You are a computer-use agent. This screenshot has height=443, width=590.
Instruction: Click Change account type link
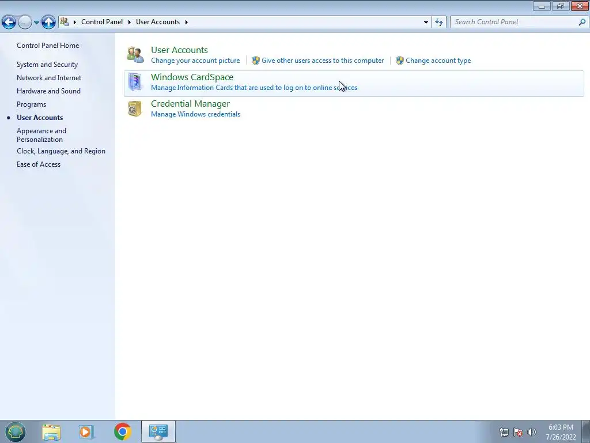[x=438, y=61]
